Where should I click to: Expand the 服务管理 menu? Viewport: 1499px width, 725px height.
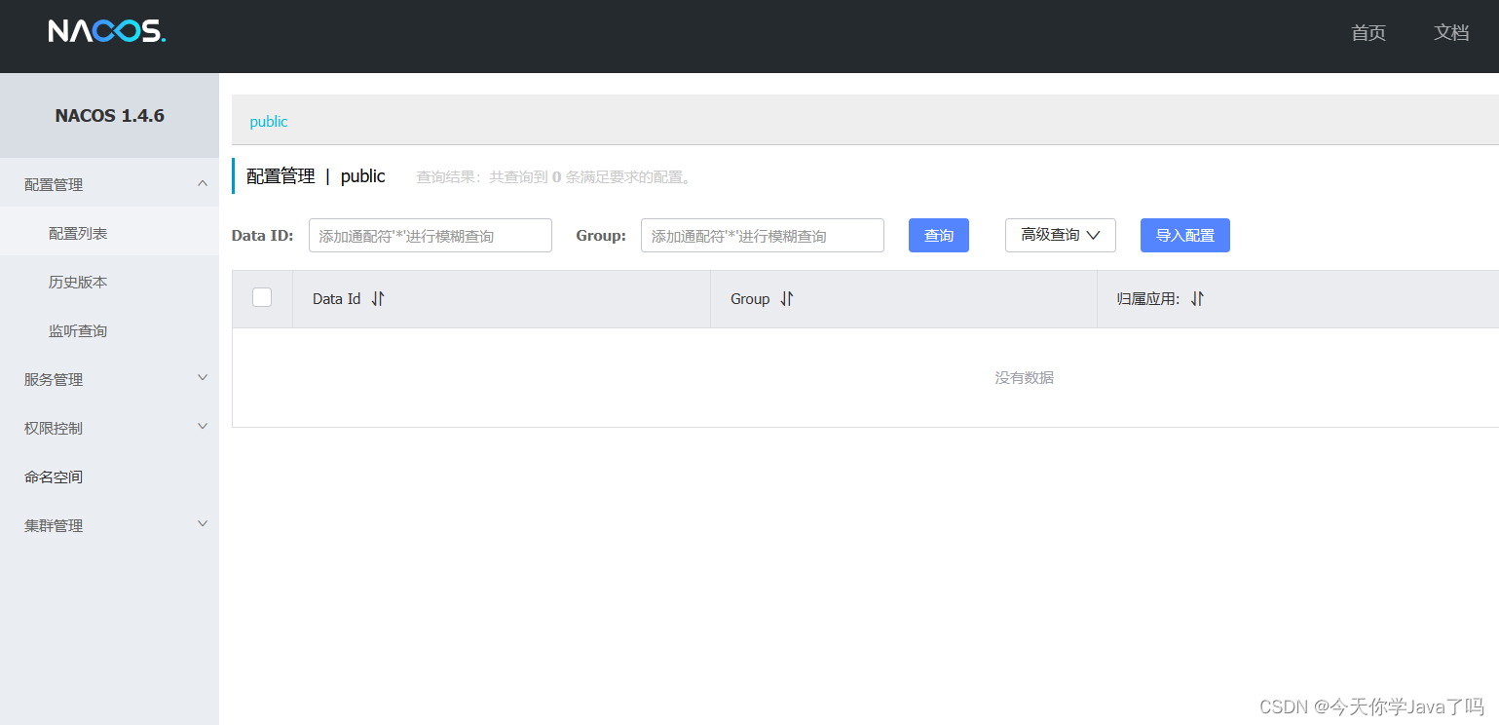109,379
